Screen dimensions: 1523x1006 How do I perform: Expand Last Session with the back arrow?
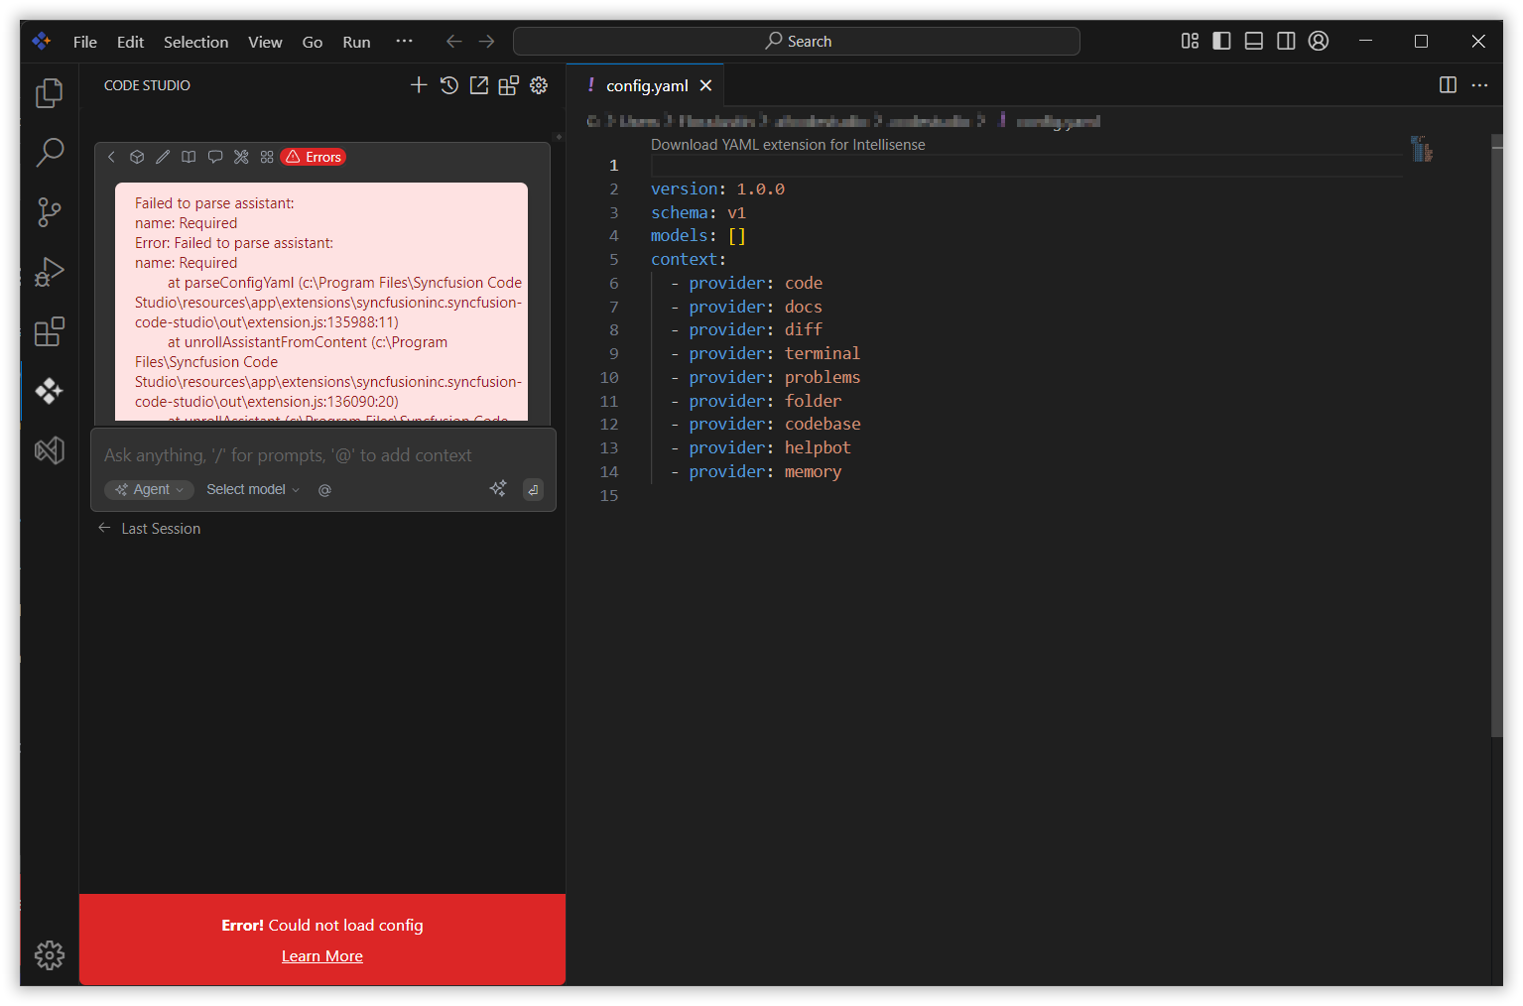click(x=104, y=528)
